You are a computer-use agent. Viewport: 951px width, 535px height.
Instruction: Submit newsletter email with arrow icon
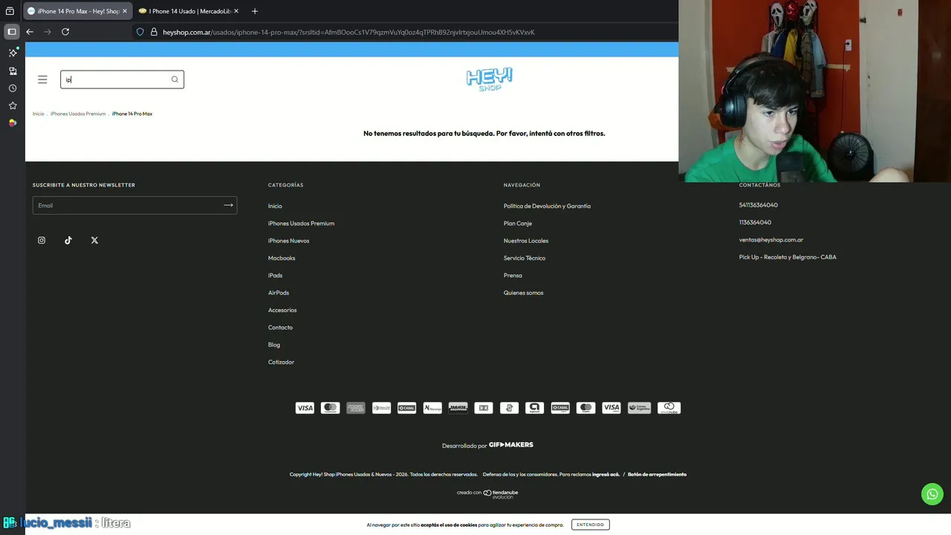pos(228,205)
